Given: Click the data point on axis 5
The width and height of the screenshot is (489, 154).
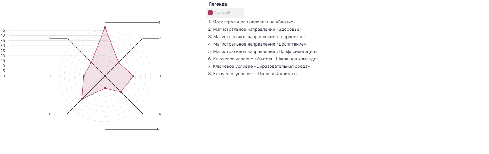Looking at the screenshot, I should pyautogui.click(x=105, y=88).
